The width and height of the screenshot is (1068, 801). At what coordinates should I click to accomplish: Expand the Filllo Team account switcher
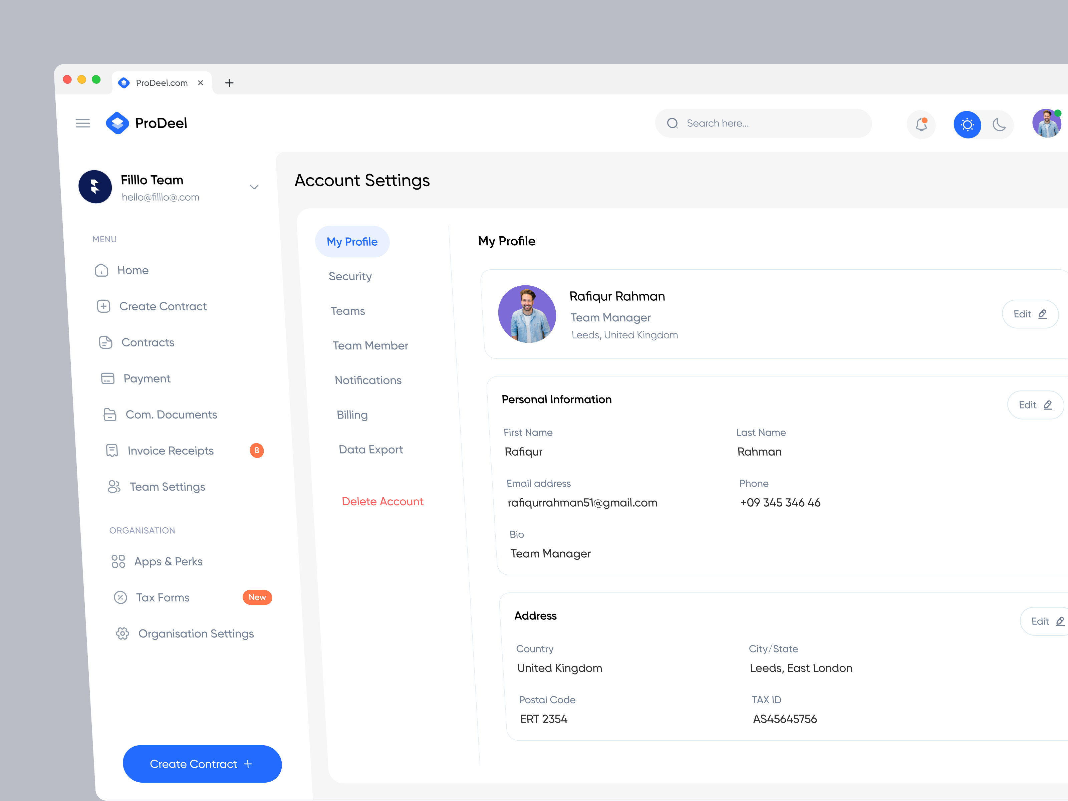[x=254, y=187]
